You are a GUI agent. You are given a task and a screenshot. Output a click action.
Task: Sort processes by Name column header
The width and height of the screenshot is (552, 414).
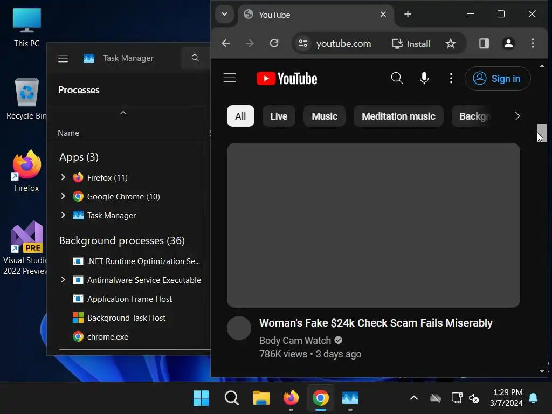(x=68, y=133)
